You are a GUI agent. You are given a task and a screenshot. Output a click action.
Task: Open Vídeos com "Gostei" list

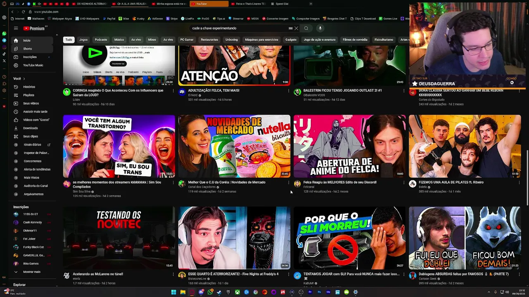click(33, 120)
